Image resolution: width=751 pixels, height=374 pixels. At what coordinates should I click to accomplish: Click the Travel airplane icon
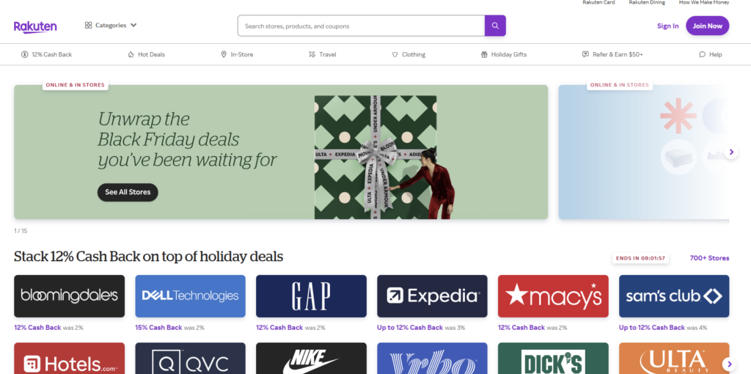point(312,54)
